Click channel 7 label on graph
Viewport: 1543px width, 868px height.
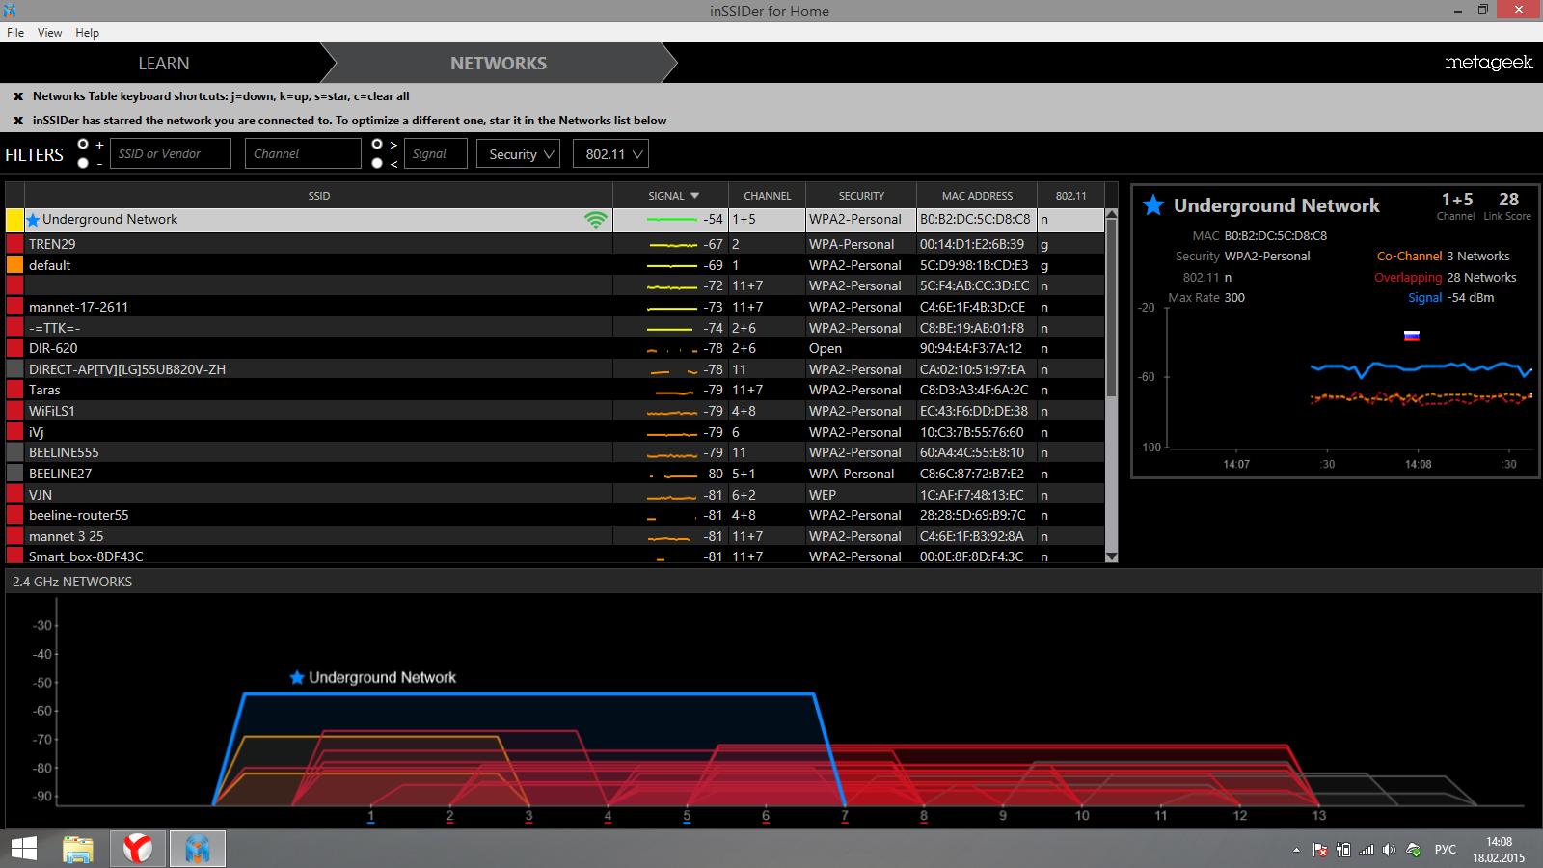pos(845,816)
